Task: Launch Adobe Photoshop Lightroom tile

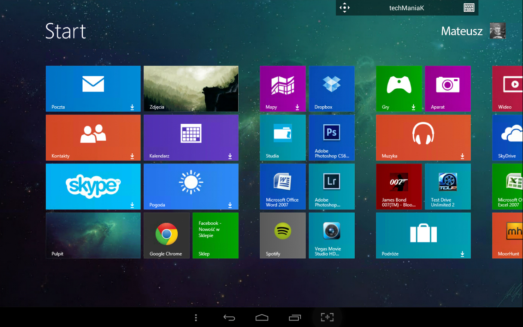Action: [x=331, y=186]
